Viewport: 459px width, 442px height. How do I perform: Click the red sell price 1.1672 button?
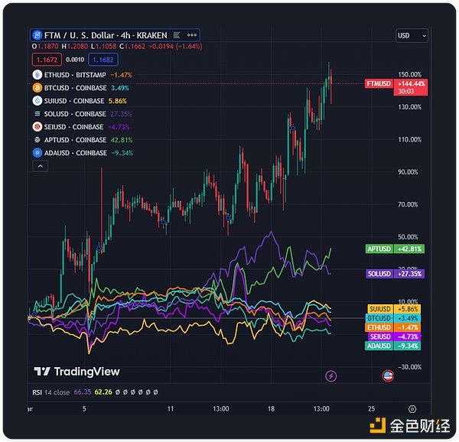point(45,59)
